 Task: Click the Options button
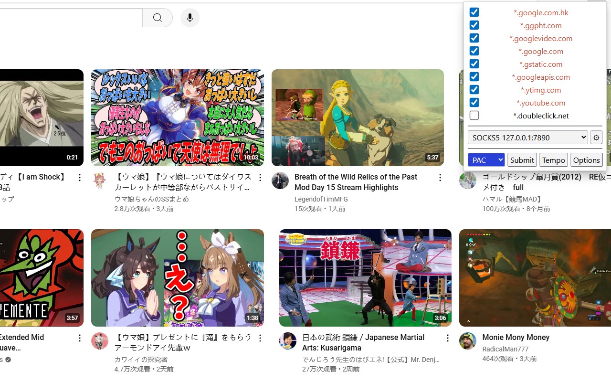coord(586,160)
